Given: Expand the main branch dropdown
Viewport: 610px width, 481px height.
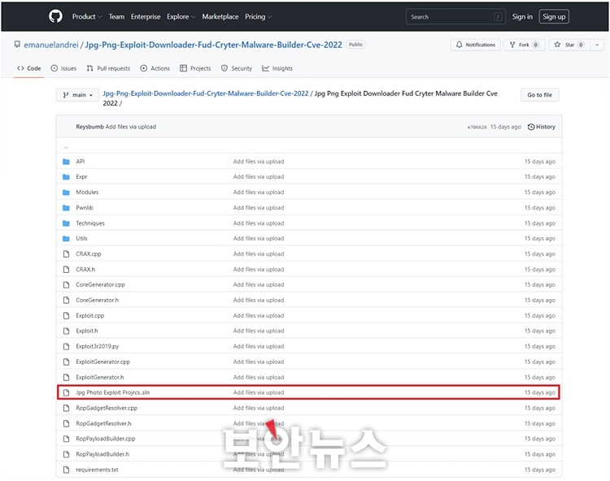Looking at the screenshot, I should tap(77, 95).
